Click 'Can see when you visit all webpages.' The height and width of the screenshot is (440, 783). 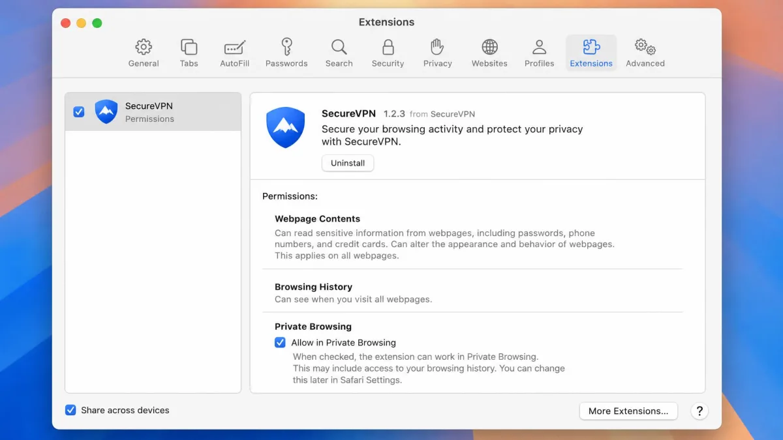353,299
